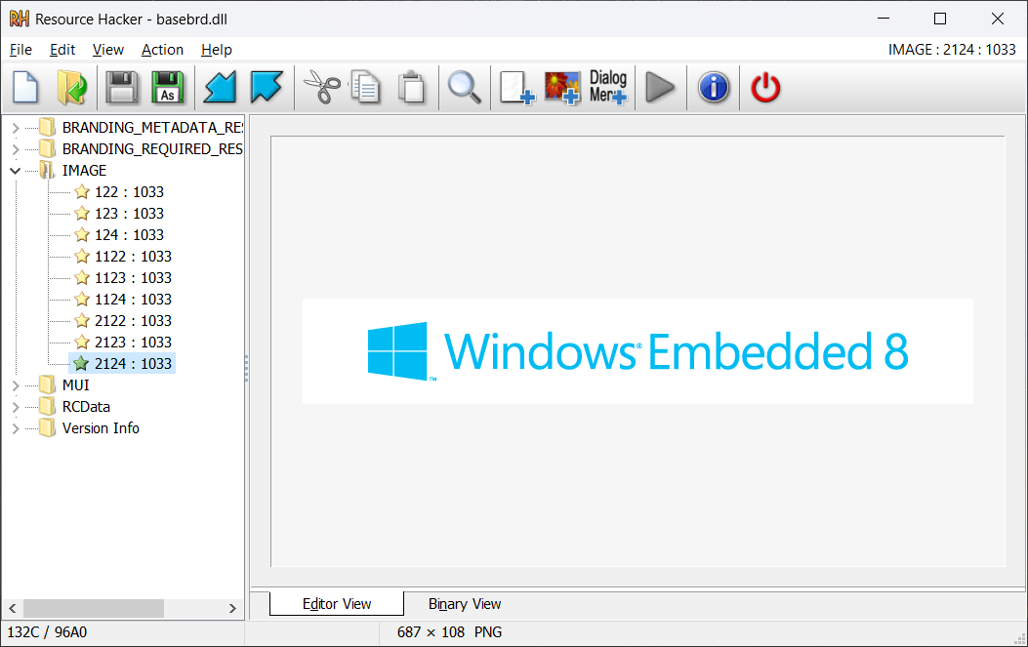Click the tree's right scroll arrow
The height and width of the screenshot is (647, 1028).
232,608
